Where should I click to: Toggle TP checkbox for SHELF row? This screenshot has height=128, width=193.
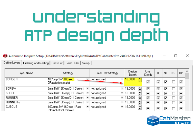click(158, 93)
